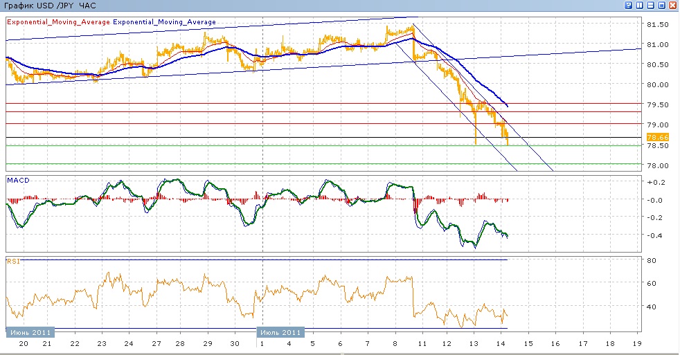Screen dimensions: 680x355
Task: Click the vertical split layout icon
Action: (x=640, y=6)
